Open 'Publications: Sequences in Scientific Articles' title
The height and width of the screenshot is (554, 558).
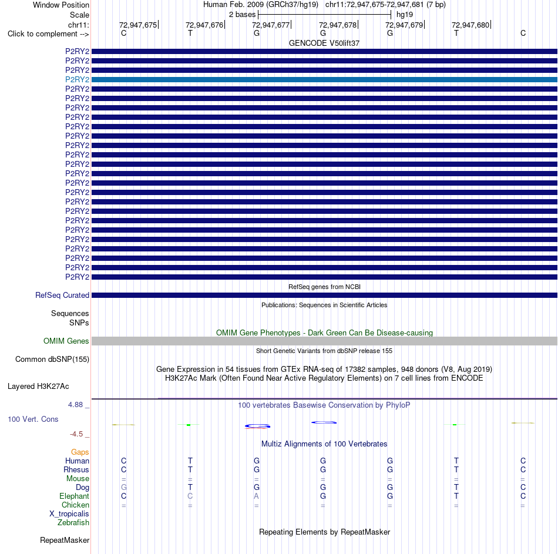coord(324,305)
